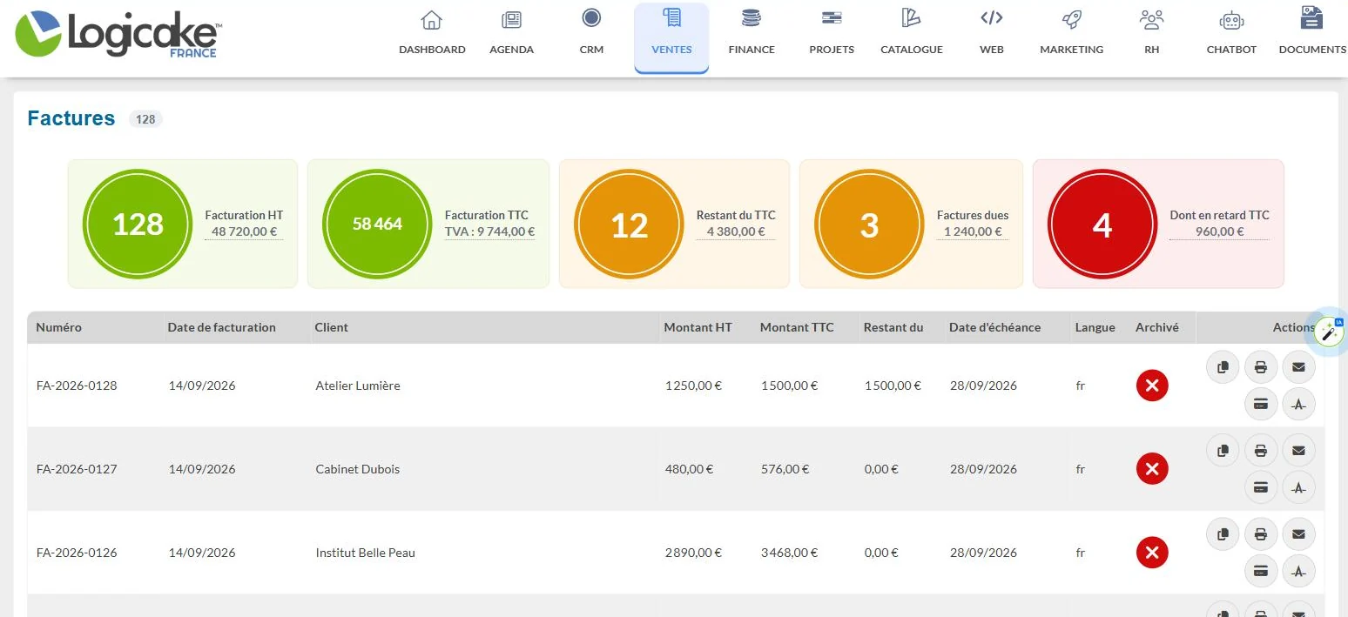Open the AI magic wand assistant
The height and width of the screenshot is (617, 1348).
(x=1329, y=332)
